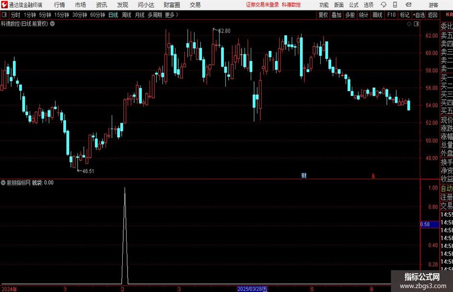This screenshot has height=292, width=453.
Task: Click the 62.80 high price label
Action: coord(224,31)
